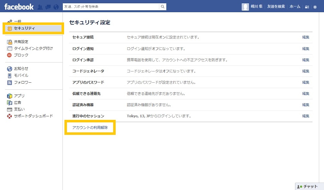
Task: Open notifications globe icon in header
Action: 56,7
